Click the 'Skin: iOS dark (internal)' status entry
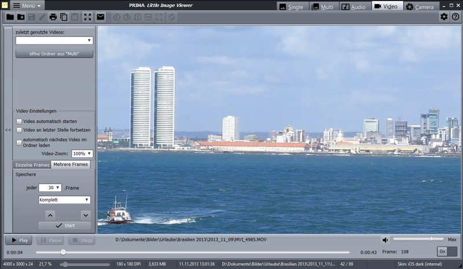Screen dimensions: 463x269 click(420, 264)
